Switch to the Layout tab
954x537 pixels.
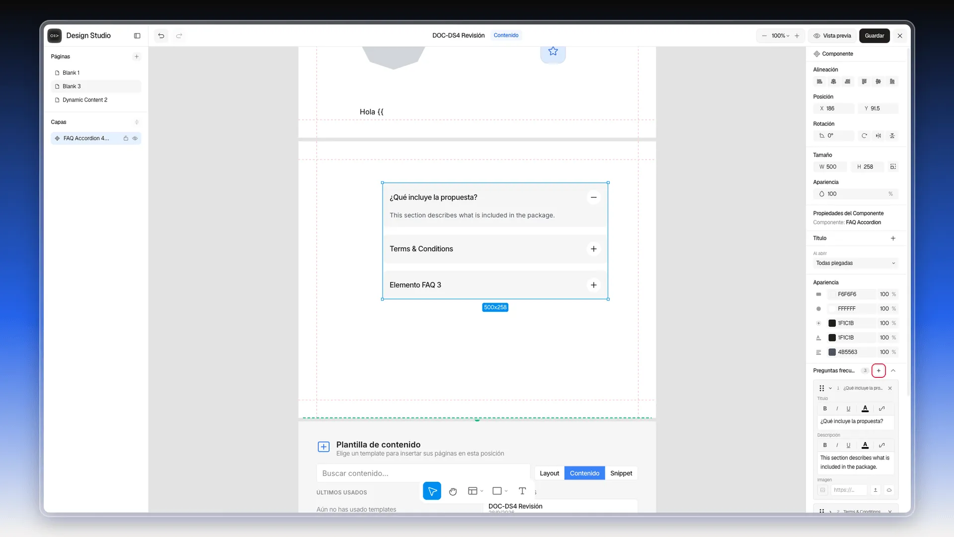(x=549, y=474)
